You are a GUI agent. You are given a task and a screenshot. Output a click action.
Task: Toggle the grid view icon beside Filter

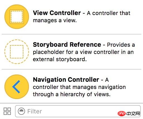[x=7, y=111]
